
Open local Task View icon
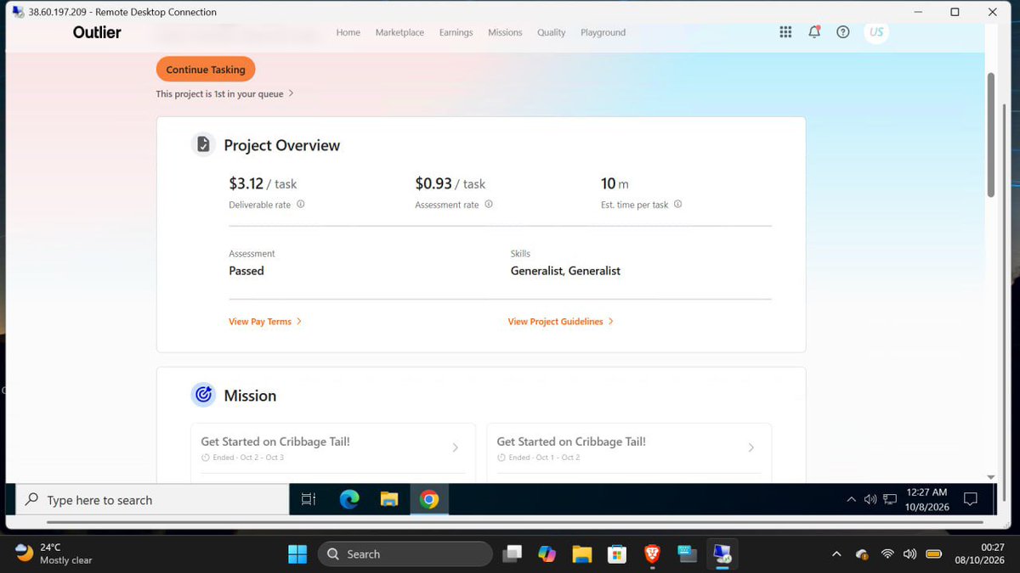[512, 554]
